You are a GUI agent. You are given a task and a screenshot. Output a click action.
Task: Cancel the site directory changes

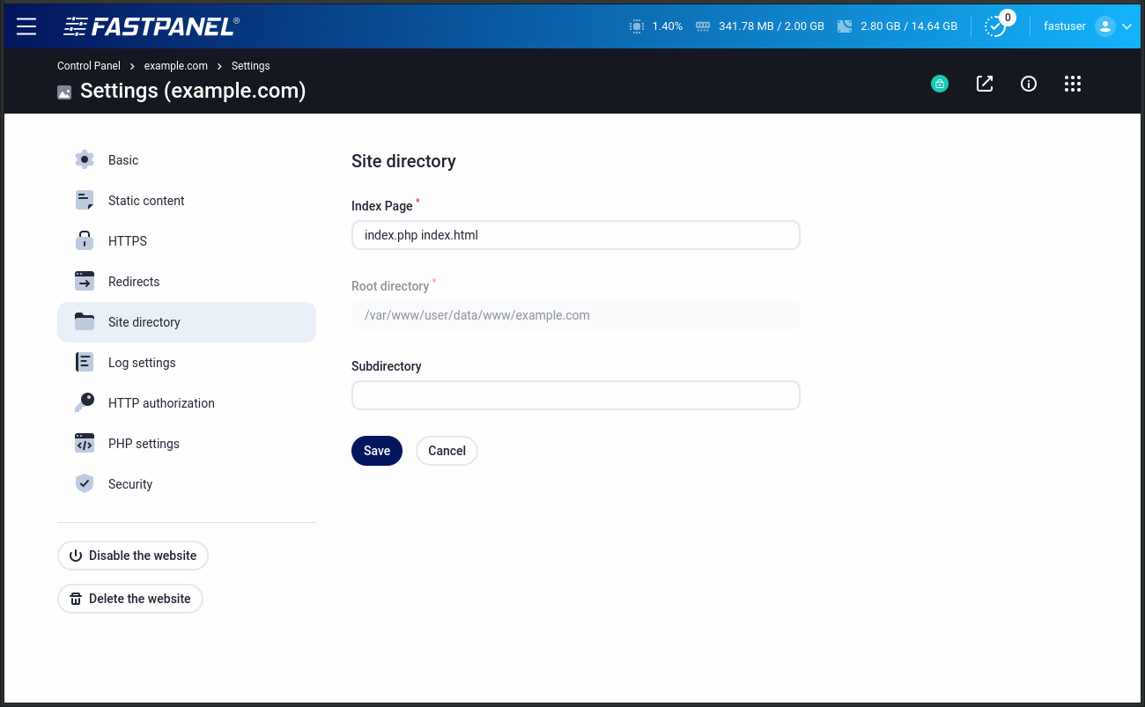point(447,451)
